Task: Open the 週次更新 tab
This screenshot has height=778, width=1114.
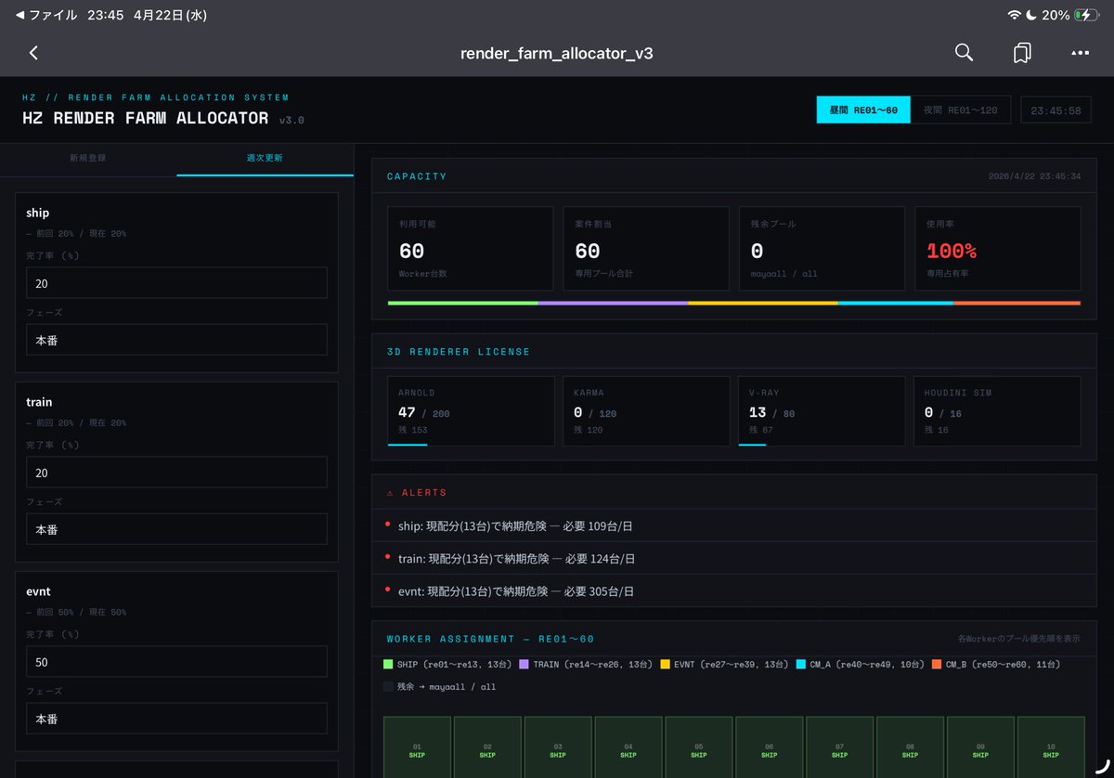Action: (x=265, y=158)
